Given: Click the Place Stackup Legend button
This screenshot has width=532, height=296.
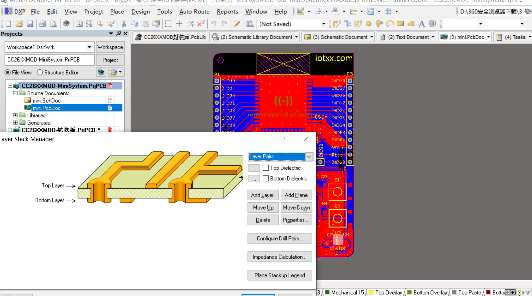Looking at the screenshot, I should pos(280,275).
